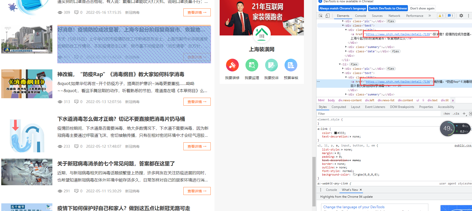Click the comment icon in the 2022-05-13 article row
The width and height of the screenshot is (472, 211).
(76, 102)
